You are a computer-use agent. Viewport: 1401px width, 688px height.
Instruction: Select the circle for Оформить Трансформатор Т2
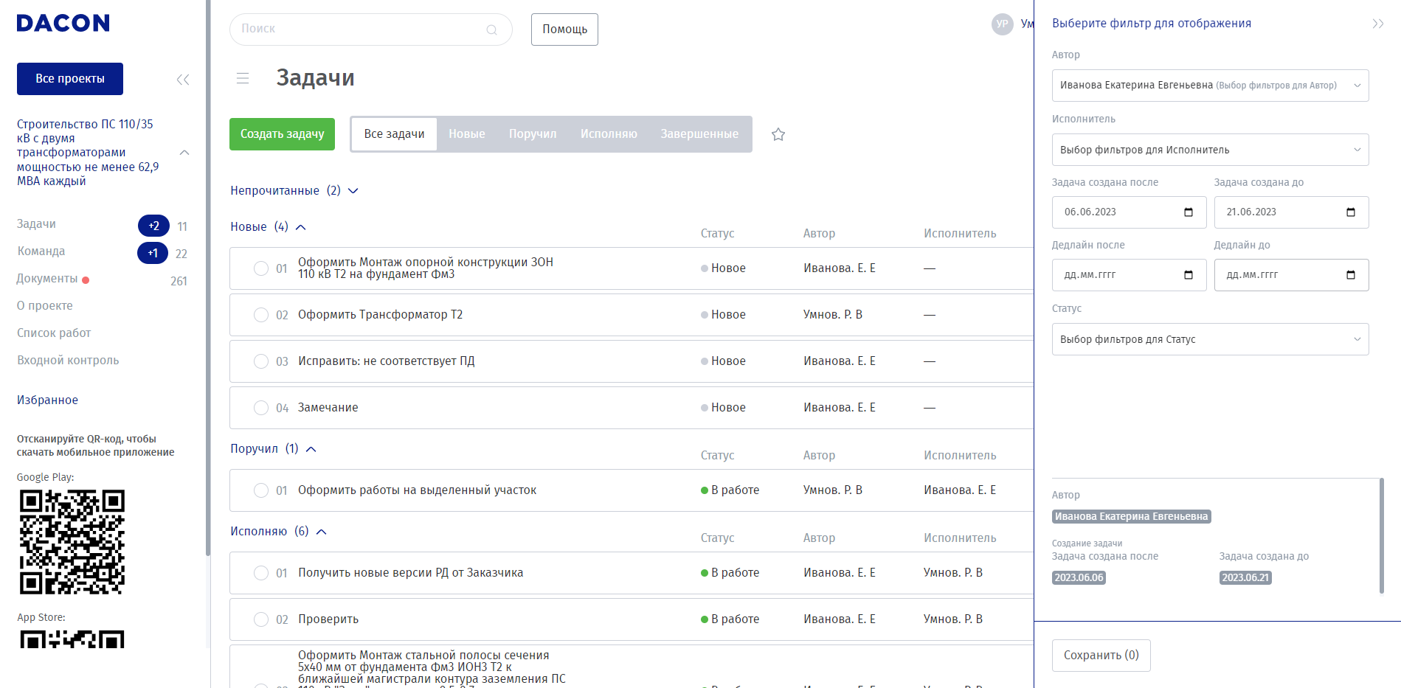pyautogui.click(x=261, y=315)
